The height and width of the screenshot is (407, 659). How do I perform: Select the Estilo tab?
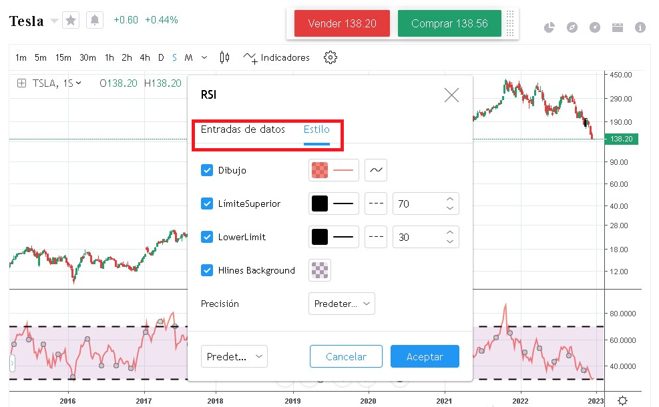click(x=316, y=129)
